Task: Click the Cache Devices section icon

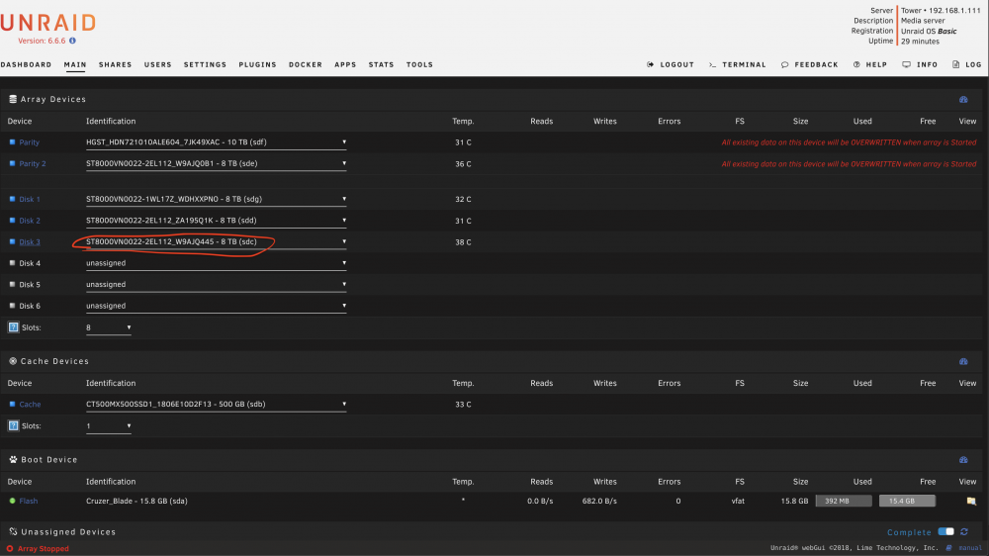Action: [13, 361]
